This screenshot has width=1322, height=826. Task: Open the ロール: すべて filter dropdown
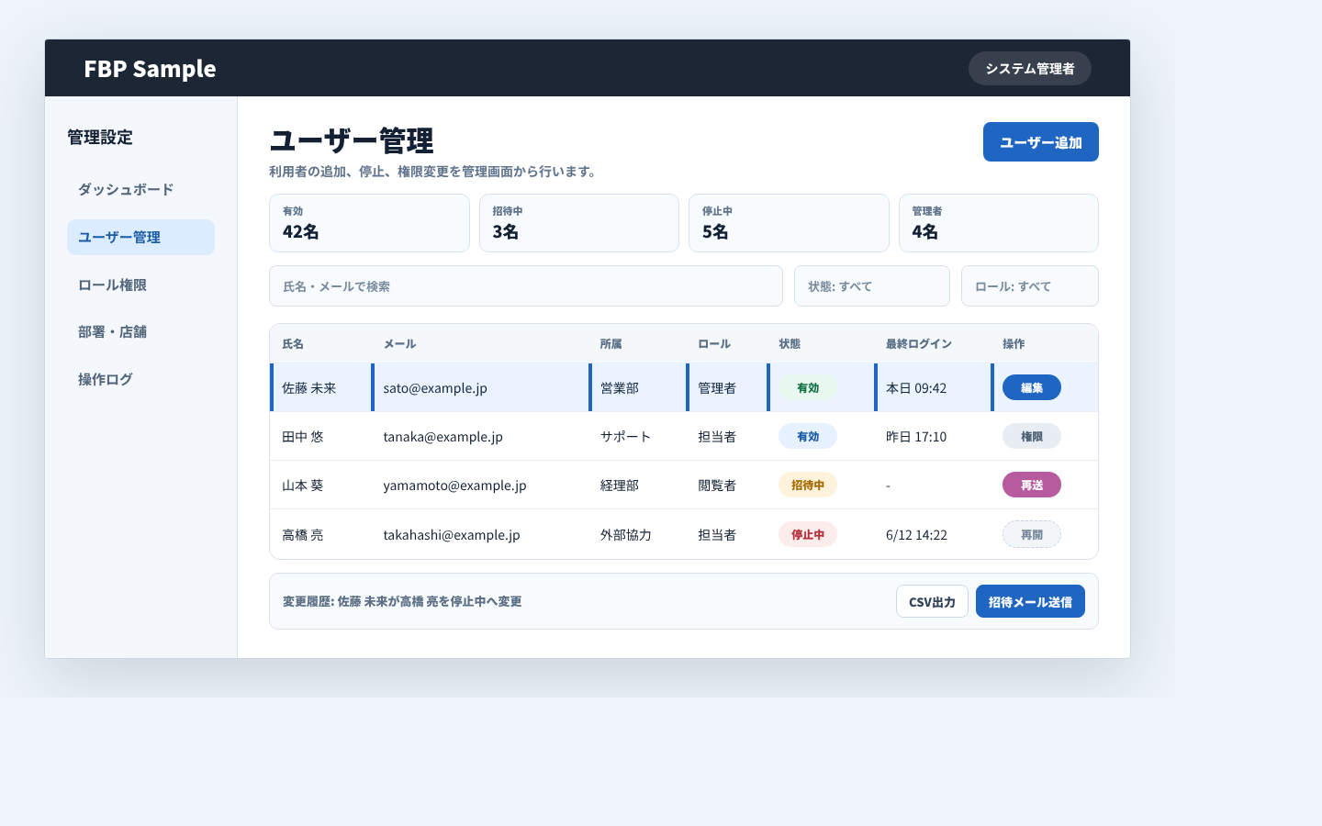(x=1029, y=286)
